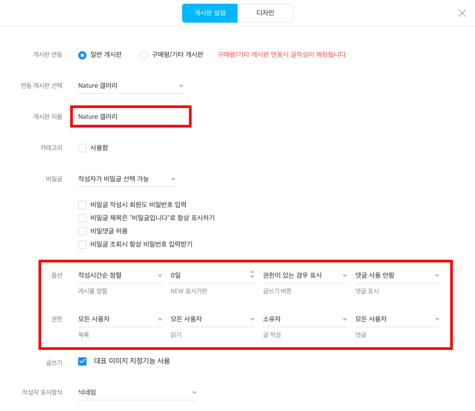The image size is (475, 411).
Task: Switch to the 디자인 tab
Action: (265, 13)
